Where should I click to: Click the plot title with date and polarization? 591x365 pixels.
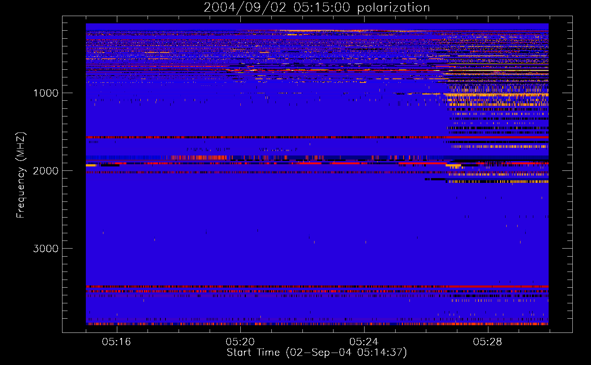tap(317, 8)
